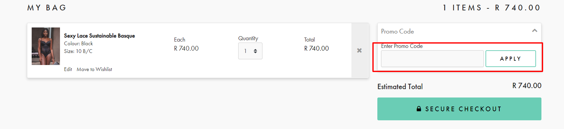Click the Each price R 740.00
Image resolution: width=564 pixels, height=129 pixels.
[x=186, y=49]
